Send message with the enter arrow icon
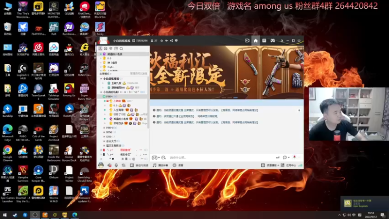This screenshot has height=219, width=389. click(x=278, y=157)
